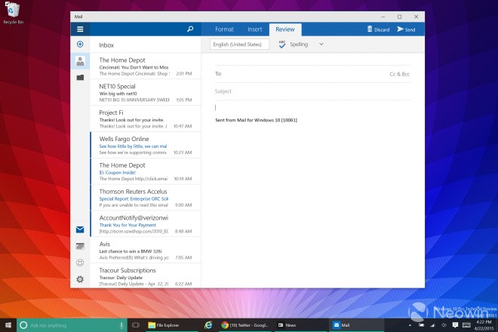Show hidden tray icons arrow
The image size is (498, 332).
[410, 325]
